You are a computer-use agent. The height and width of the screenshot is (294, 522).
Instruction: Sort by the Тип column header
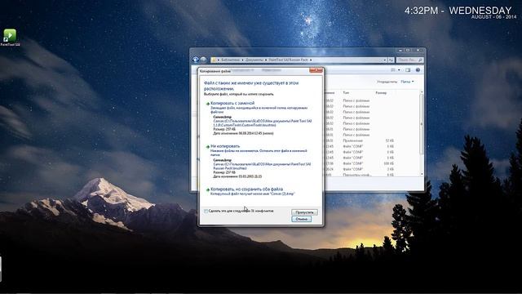click(x=346, y=93)
